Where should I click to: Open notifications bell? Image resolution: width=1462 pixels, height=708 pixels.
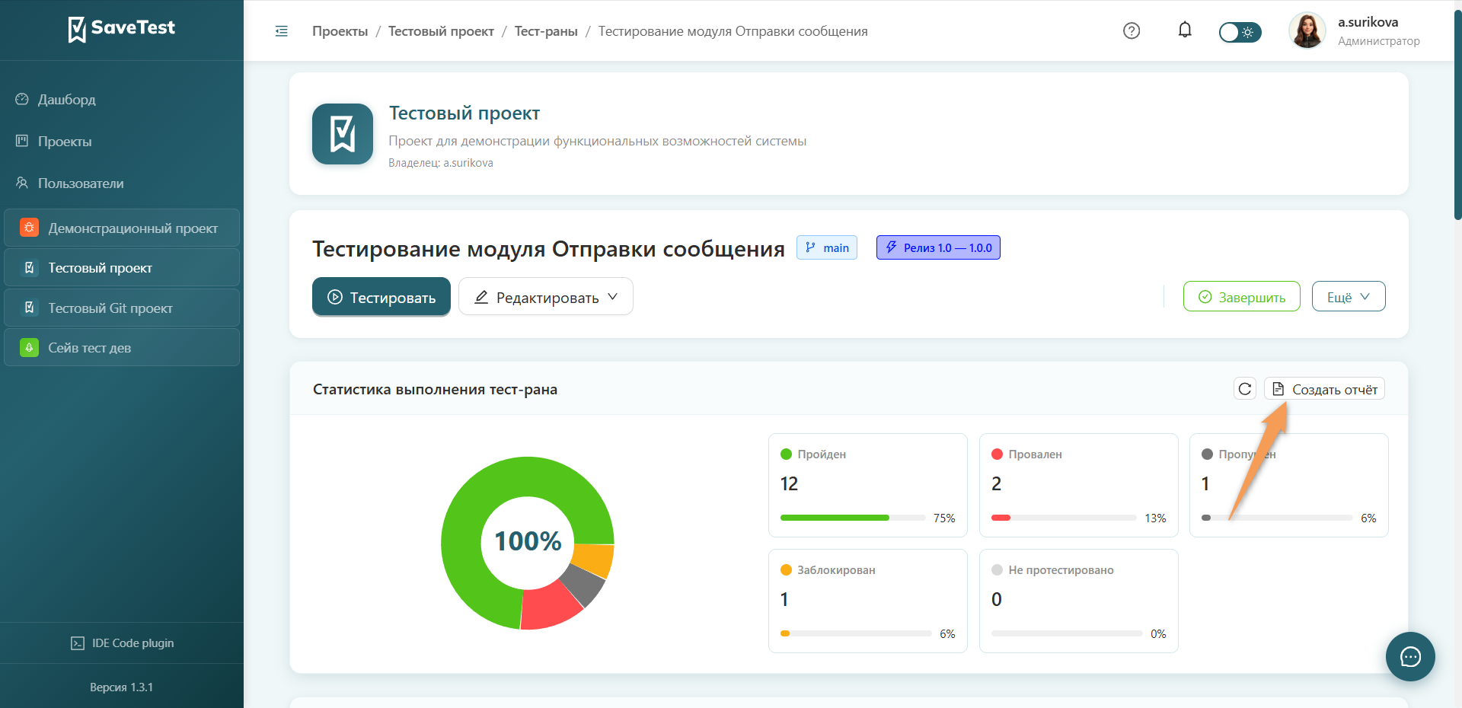point(1185,30)
